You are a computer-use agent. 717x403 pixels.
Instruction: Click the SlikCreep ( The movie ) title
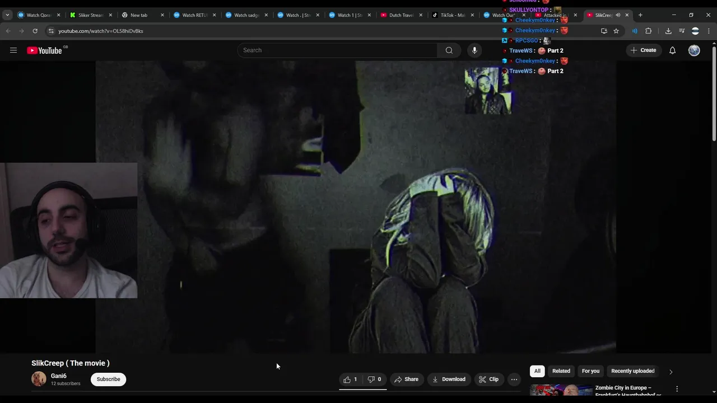(71, 363)
